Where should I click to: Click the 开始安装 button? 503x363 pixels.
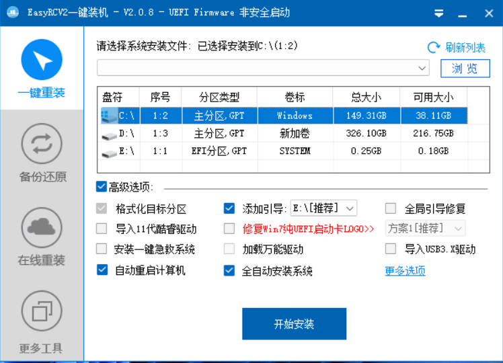click(294, 324)
